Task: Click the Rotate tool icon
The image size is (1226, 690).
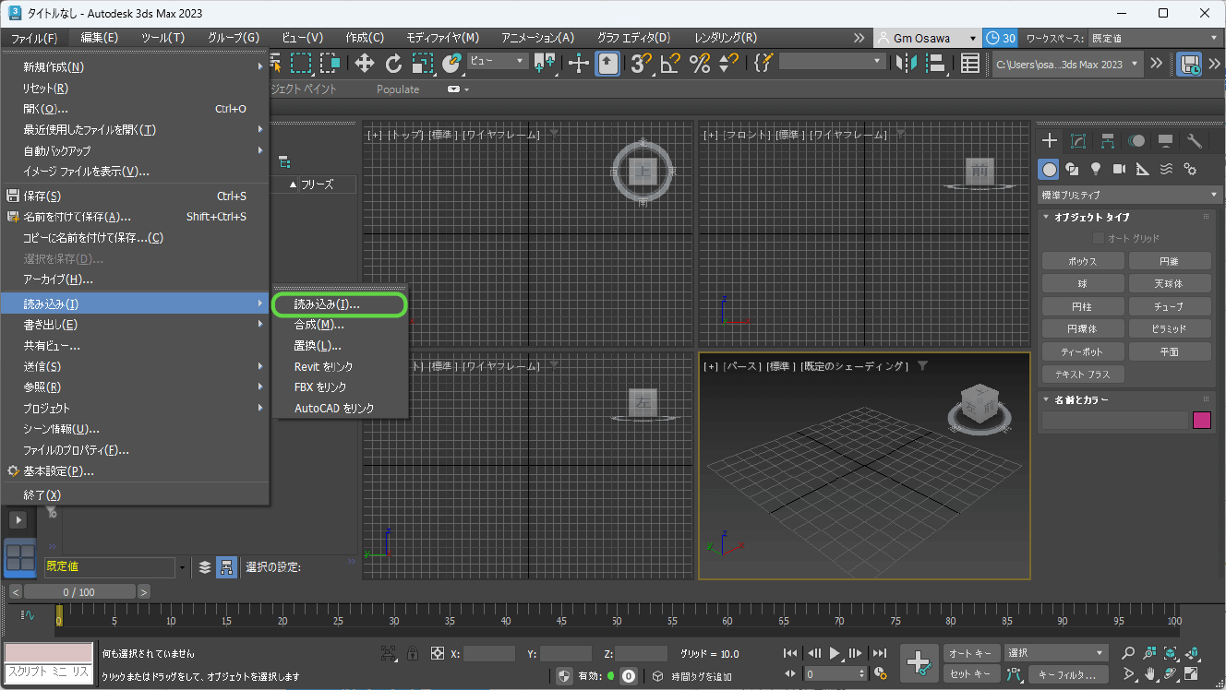Action: [393, 63]
